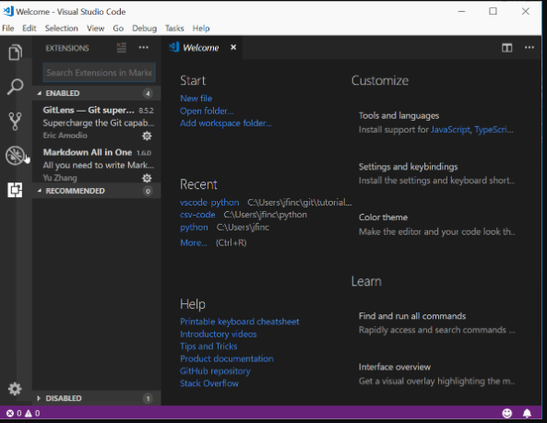The image size is (547, 423).
Task: Open the Tasks menu
Action: [174, 29]
